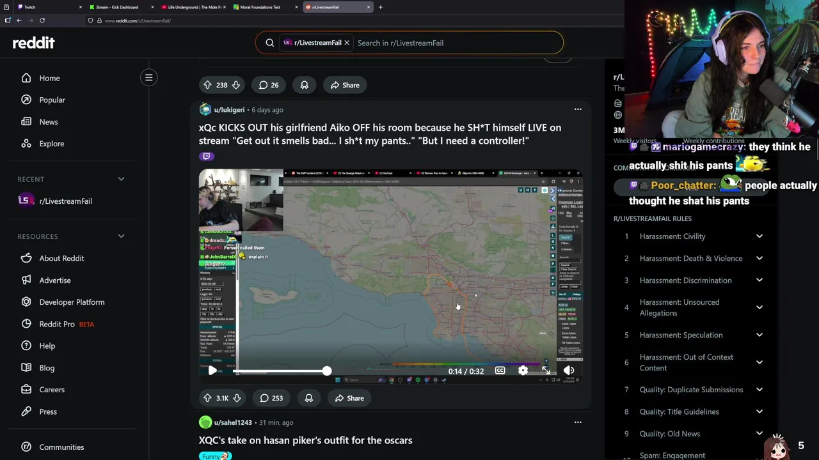This screenshot has height=460, width=819.
Task: Share the post with 238 votes
Action: tap(345, 85)
